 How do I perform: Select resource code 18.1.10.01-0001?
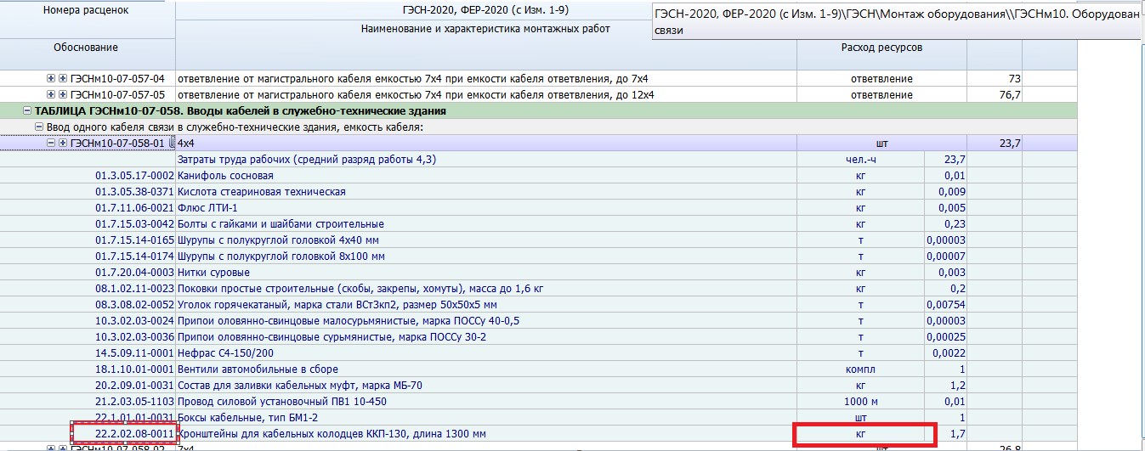coord(134,369)
